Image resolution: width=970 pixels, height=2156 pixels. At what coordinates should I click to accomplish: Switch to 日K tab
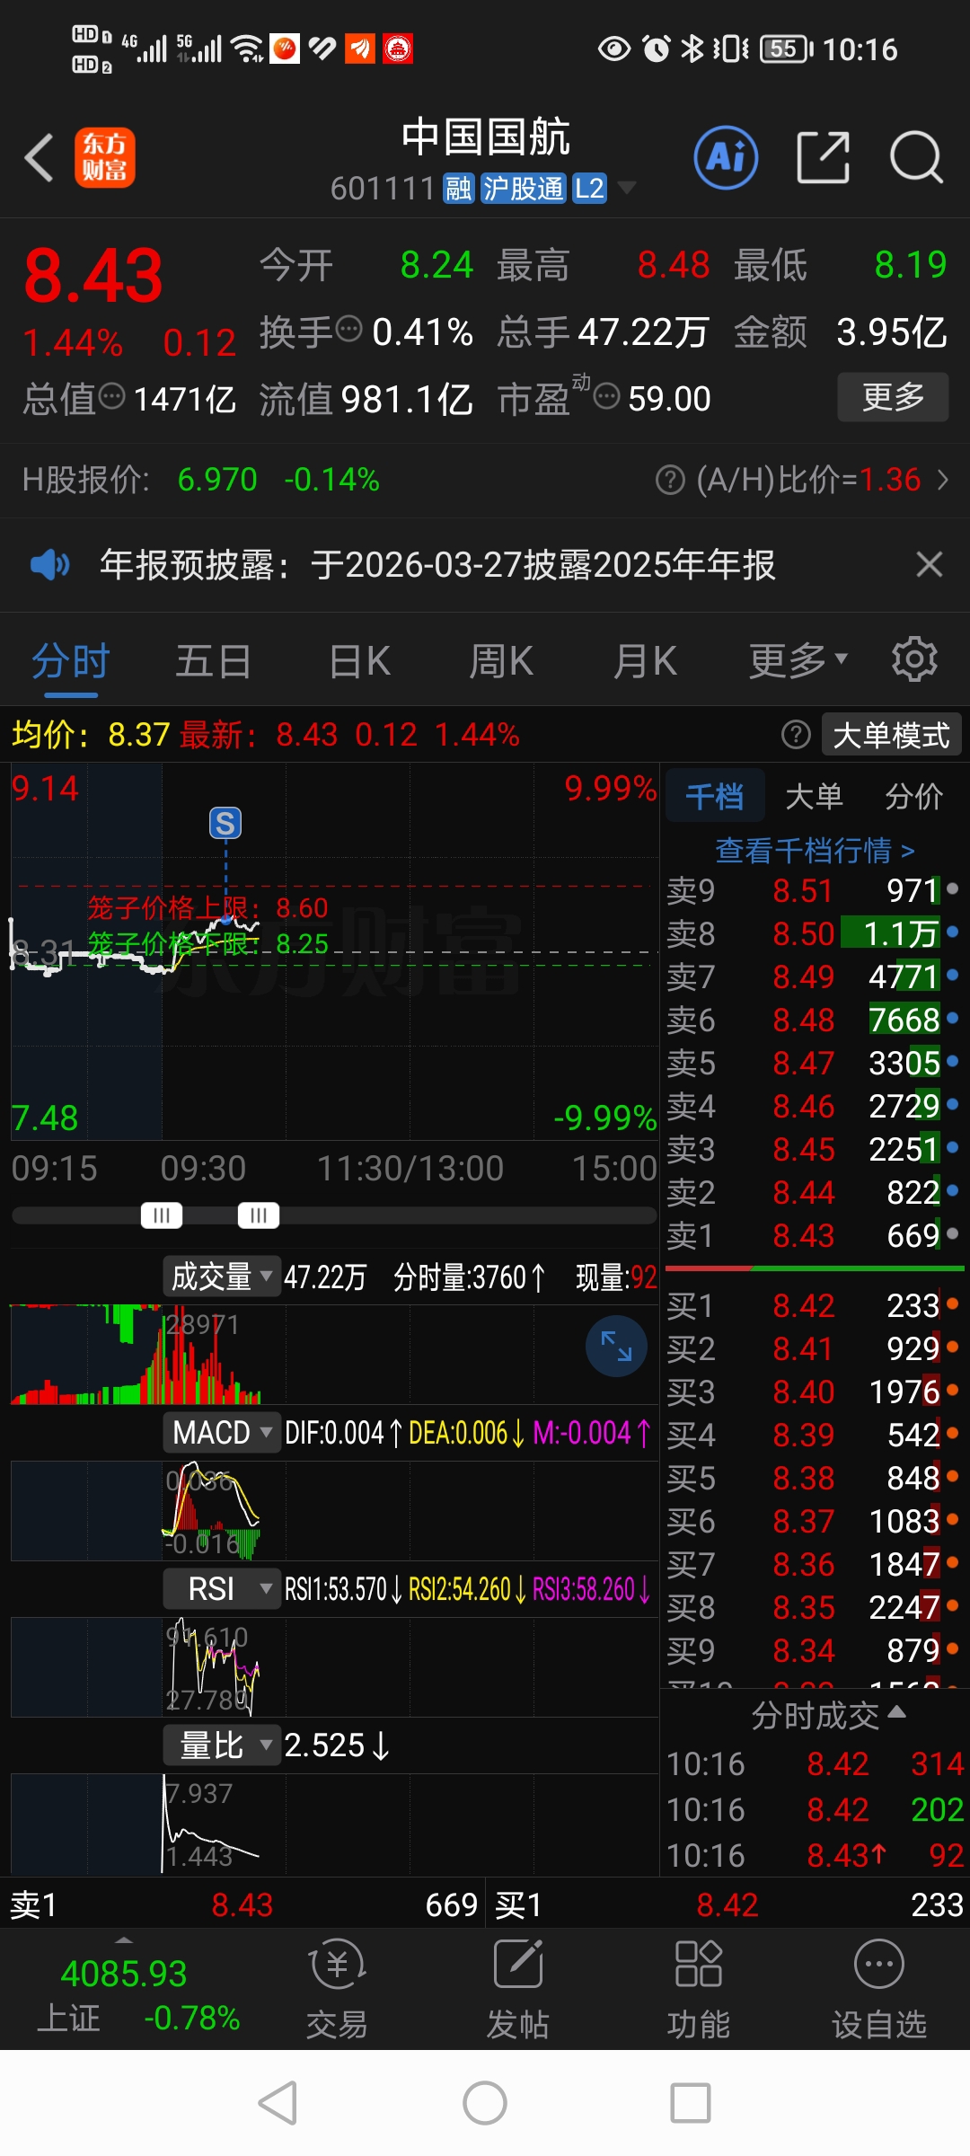click(x=359, y=662)
